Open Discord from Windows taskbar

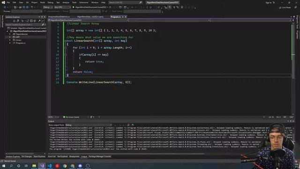[x=80, y=166]
